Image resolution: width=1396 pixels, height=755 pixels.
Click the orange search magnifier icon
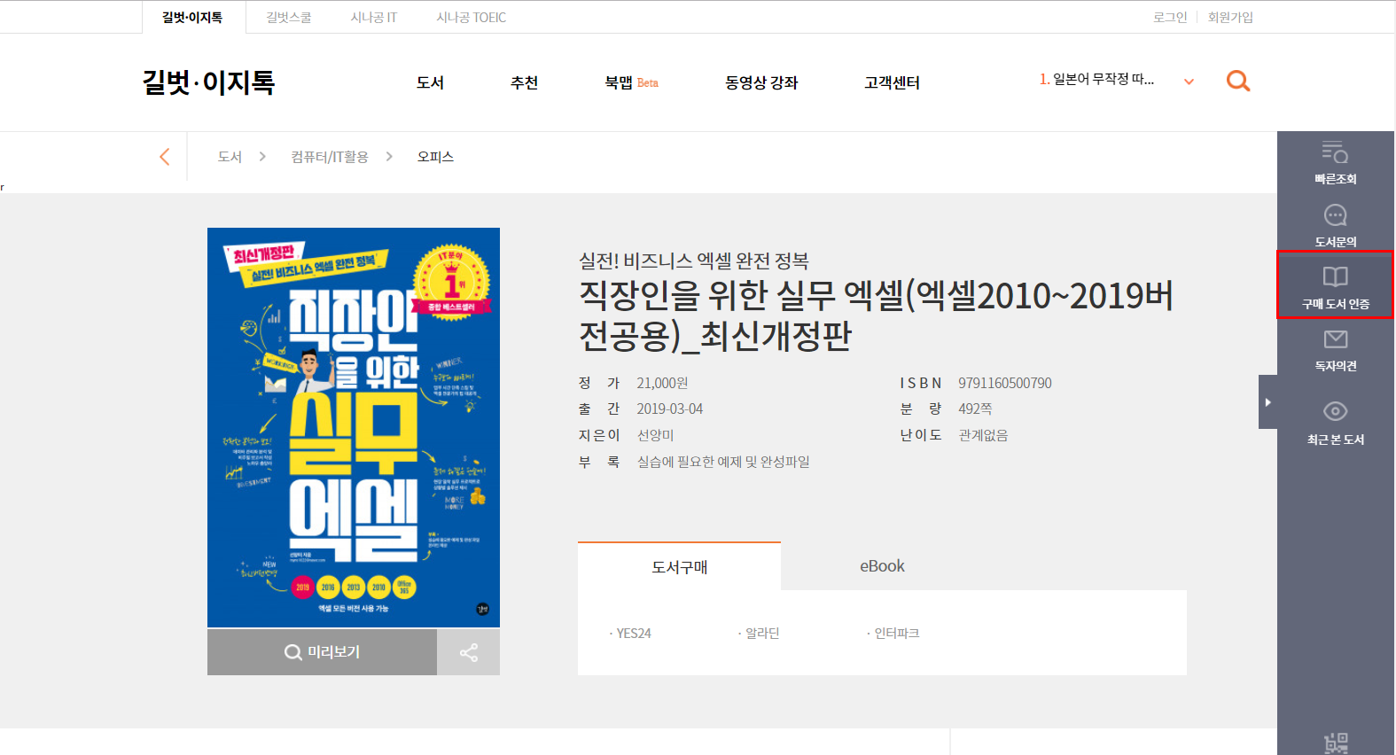point(1237,82)
